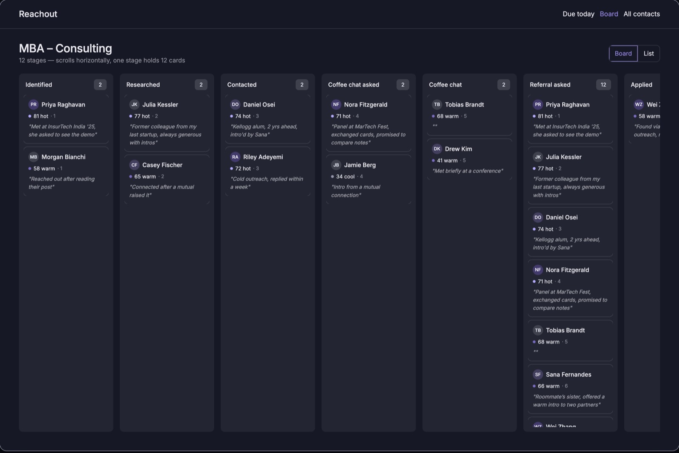
Task: Click count badge of Researched column
Action: (x=201, y=84)
